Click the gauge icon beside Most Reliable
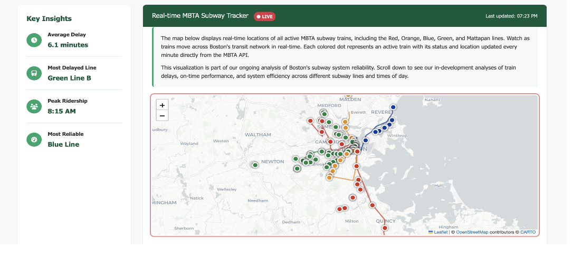The width and height of the screenshot is (572, 259). [x=34, y=140]
